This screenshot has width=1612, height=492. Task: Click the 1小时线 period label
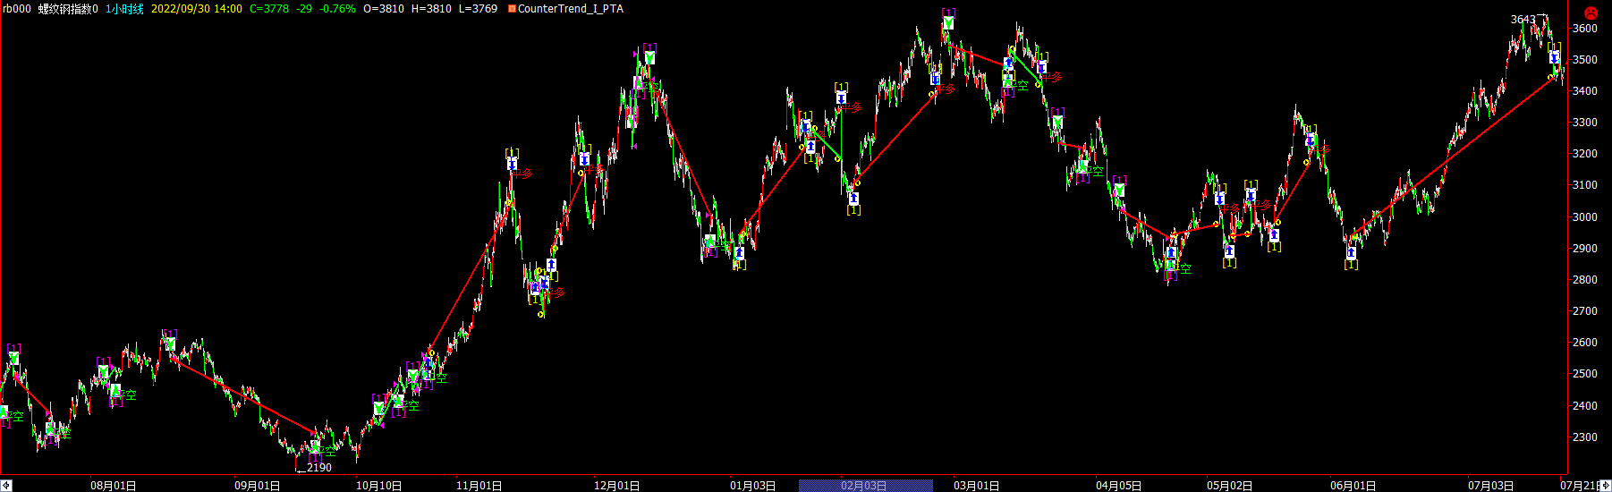coord(124,9)
